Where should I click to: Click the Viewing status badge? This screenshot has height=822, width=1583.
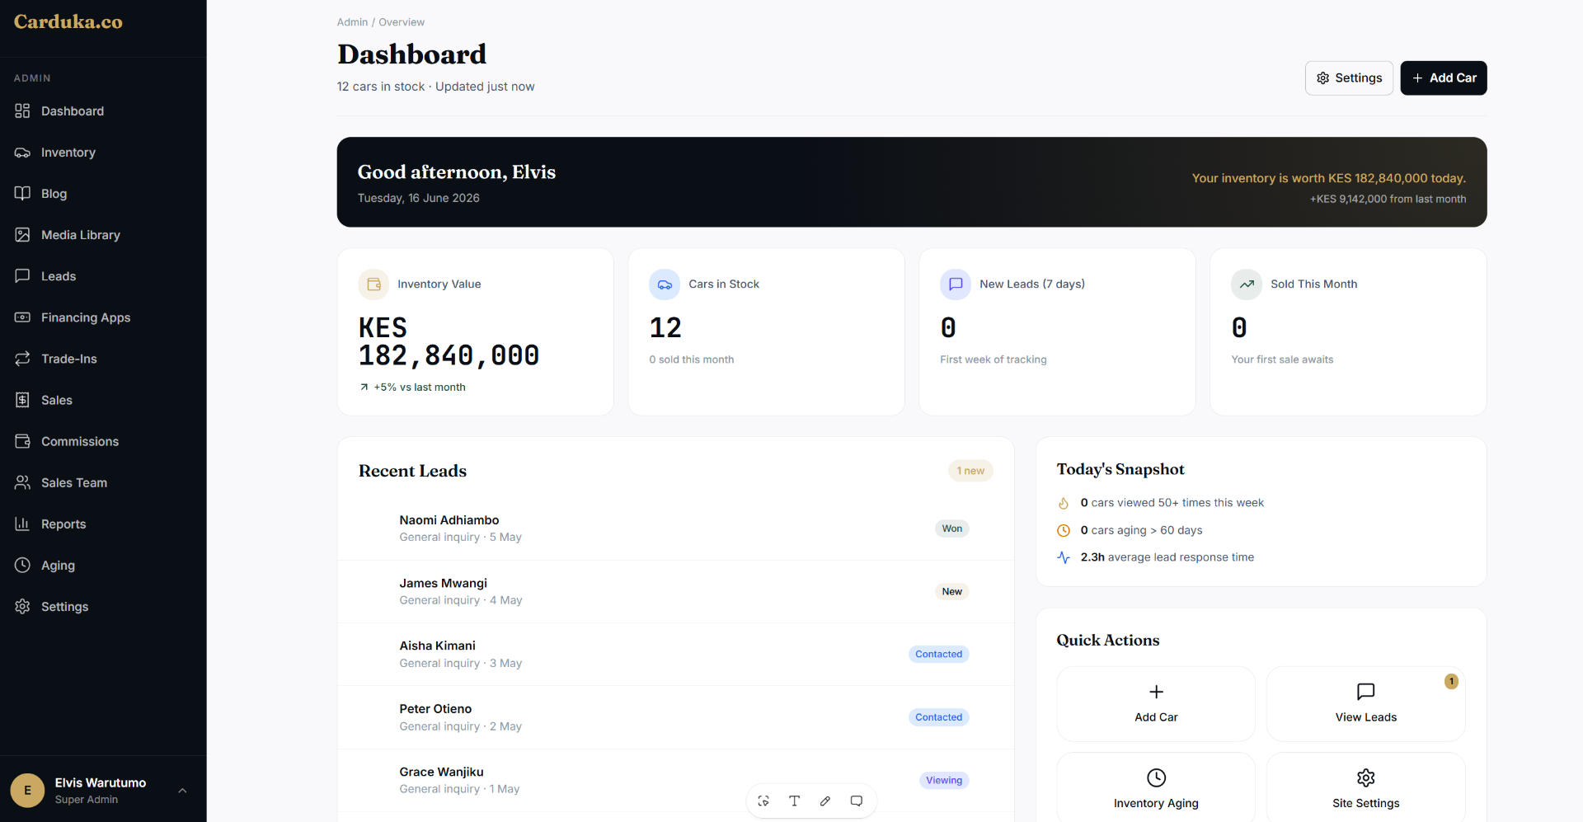pos(944,780)
